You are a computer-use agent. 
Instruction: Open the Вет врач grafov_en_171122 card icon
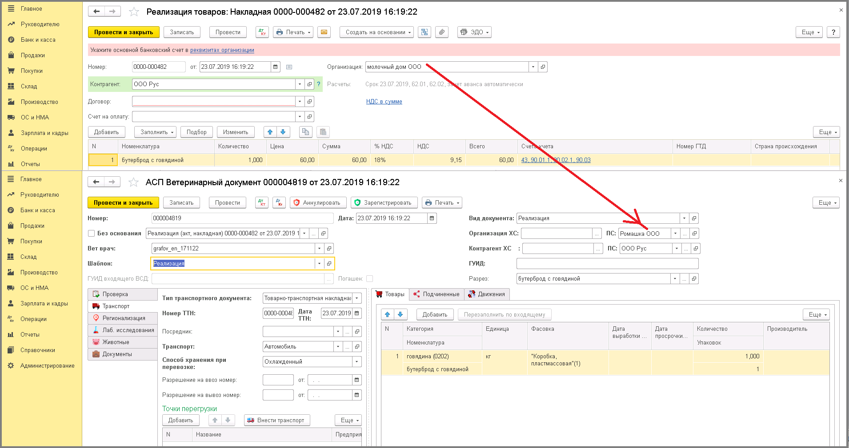[x=329, y=248]
